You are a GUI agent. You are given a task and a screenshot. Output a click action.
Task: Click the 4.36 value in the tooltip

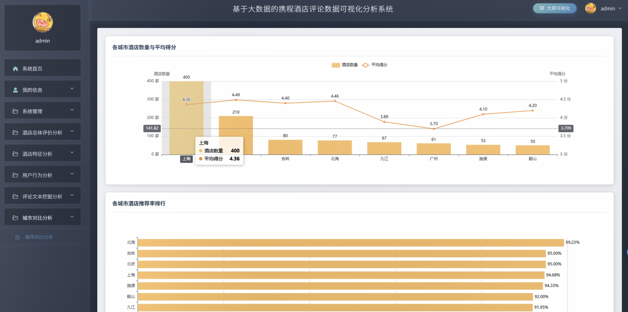234,159
